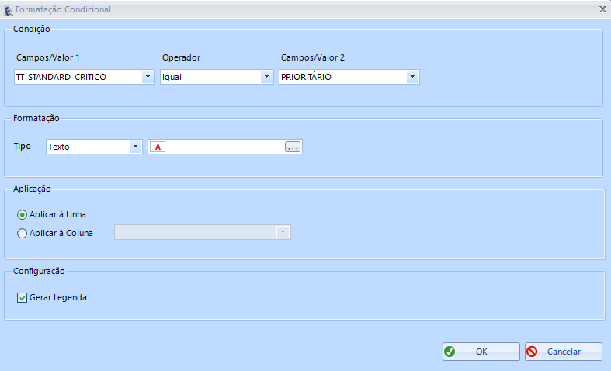611x371 pixels.
Task: Expand the Campos/Valor 2 dropdown arrow
Action: pos(412,77)
